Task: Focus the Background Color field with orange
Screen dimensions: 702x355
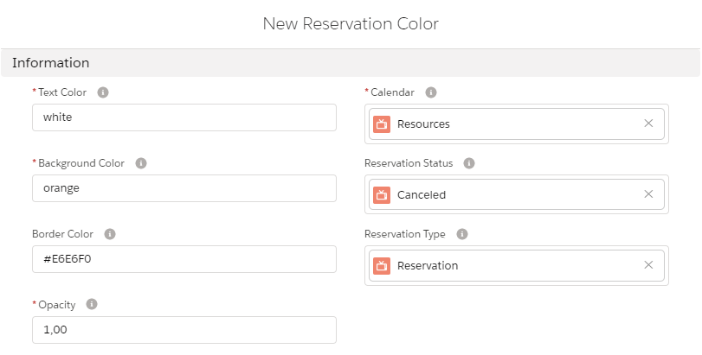Action: tap(184, 188)
